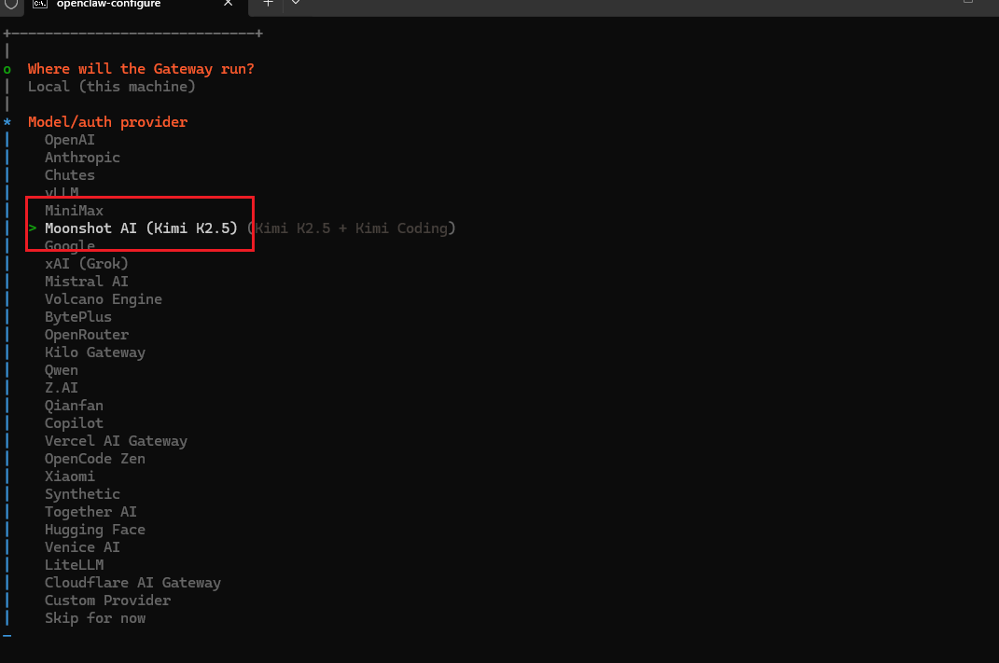The width and height of the screenshot is (999, 663).
Task: Close the openclaw-configure tab
Action: (229, 3)
